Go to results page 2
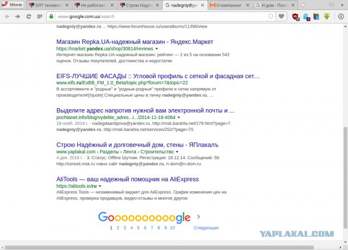348x250 pixels. (118, 228)
